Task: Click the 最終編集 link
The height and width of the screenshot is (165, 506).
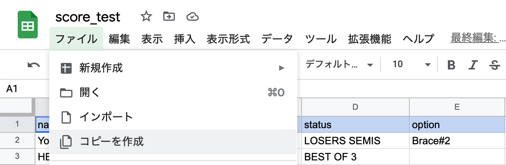Action: (478, 38)
